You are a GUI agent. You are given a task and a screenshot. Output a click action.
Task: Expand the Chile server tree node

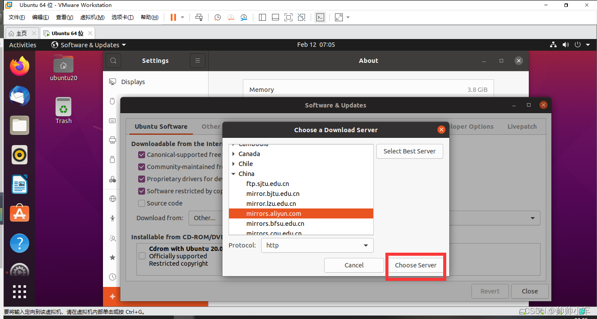pyautogui.click(x=234, y=164)
